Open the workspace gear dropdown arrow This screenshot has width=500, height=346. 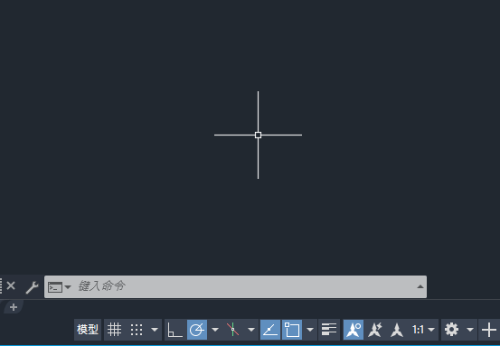[470, 330]
